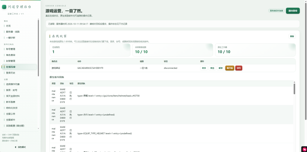Viewport: 307px width, 152px height.
Task: Click GID 6ACAEA89A5C5410001F9
Action: [x=90, y=68]
